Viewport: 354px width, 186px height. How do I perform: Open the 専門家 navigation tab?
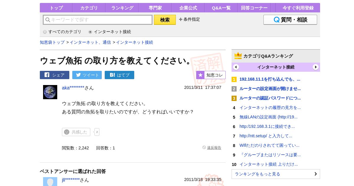(x=155, y=8)
